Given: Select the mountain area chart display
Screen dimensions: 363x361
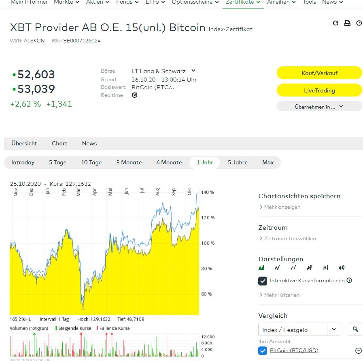Looking at the screenshot, I should pyautogui.click(x=261, y=267).
